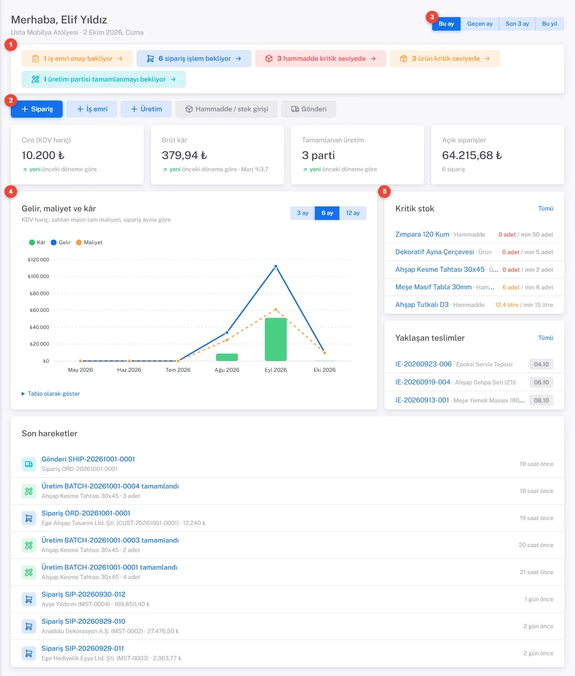Click the cart icon in the sipariş işlem alert
Screen dimensions: 575x676
[x=151, y=59]
